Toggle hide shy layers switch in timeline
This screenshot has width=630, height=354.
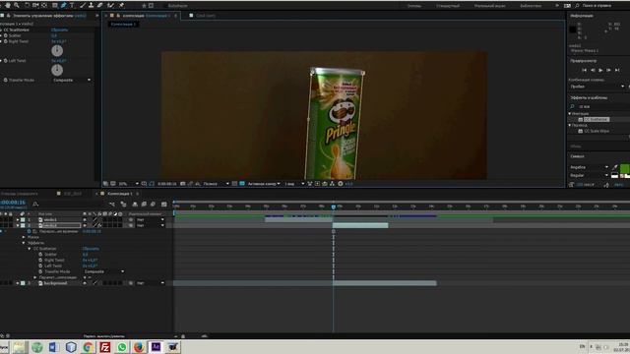pyautogui.click(x=135, y=205)
